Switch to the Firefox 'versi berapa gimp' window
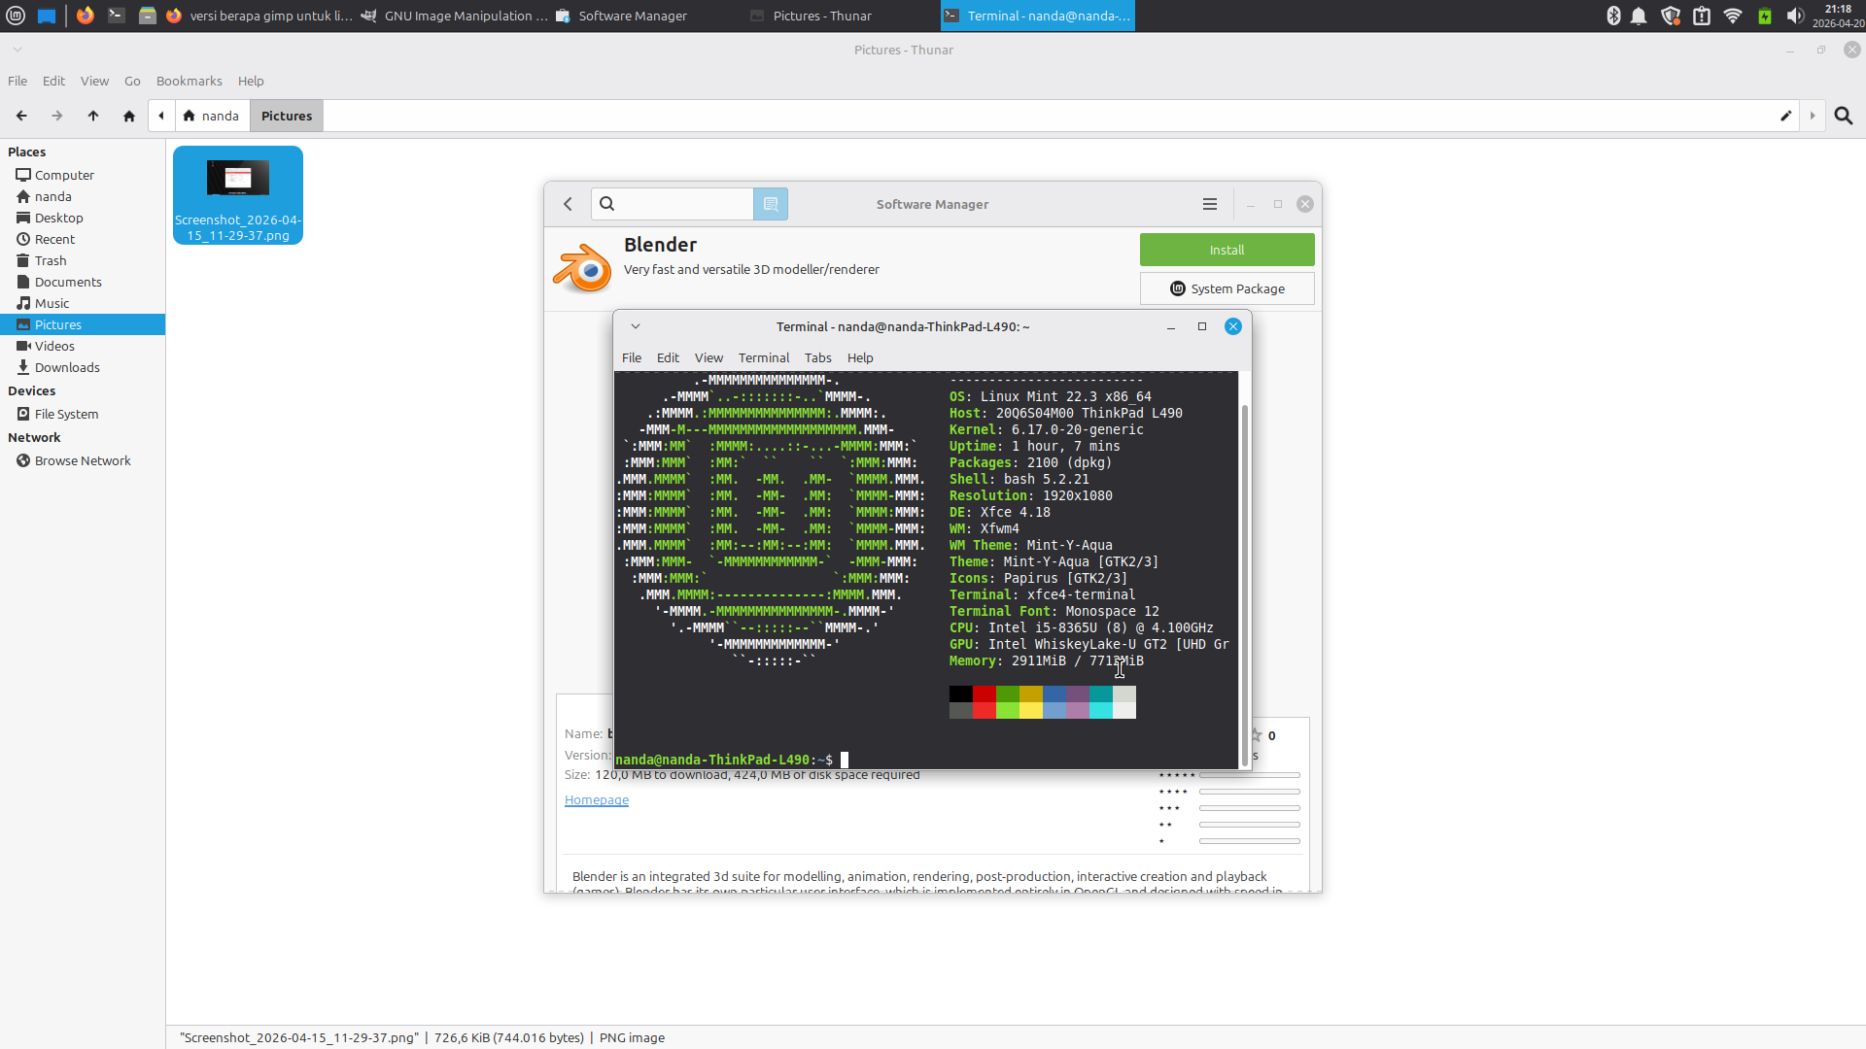The width and height of the screenshot is (1866, 1049). coord(259,16)
